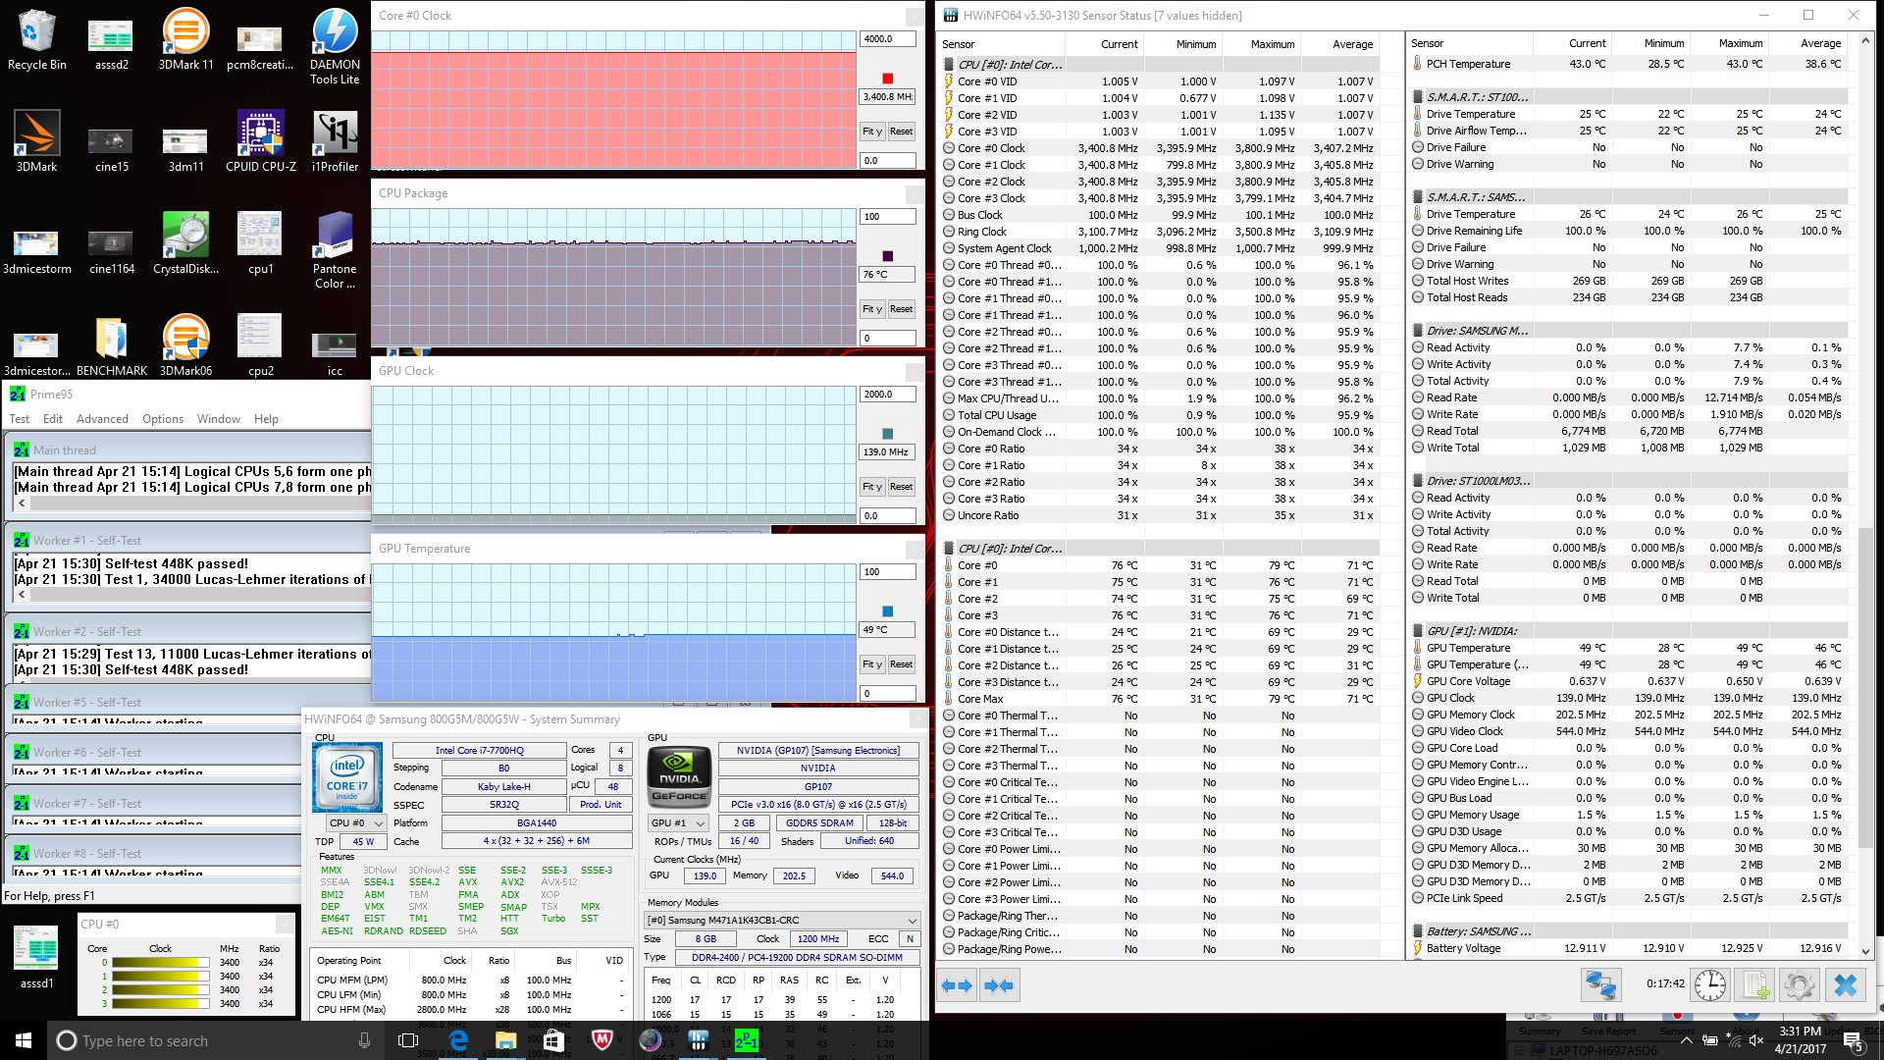The image size is (1884, 1060).
Task: Click teal color swatch in GPU Clock graph
Action: click(888, 434)
